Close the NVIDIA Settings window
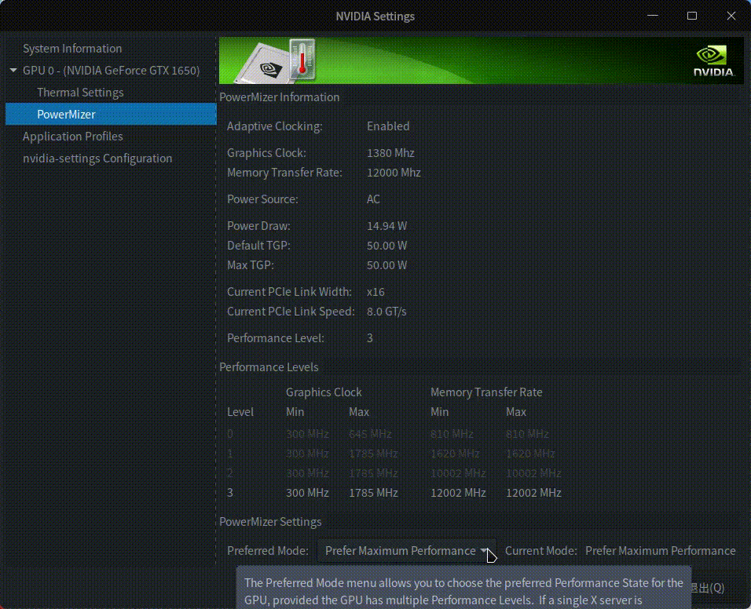 tap(730, 16)
